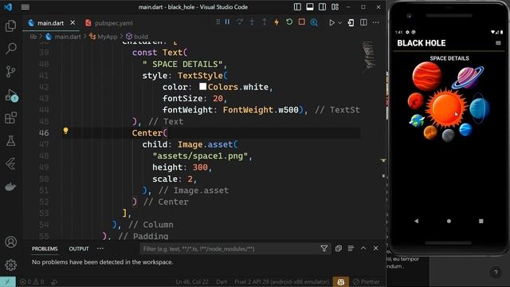Open the Run and Debug view
510x287 pixels.
pyautogui.click(x=10, y=95)
